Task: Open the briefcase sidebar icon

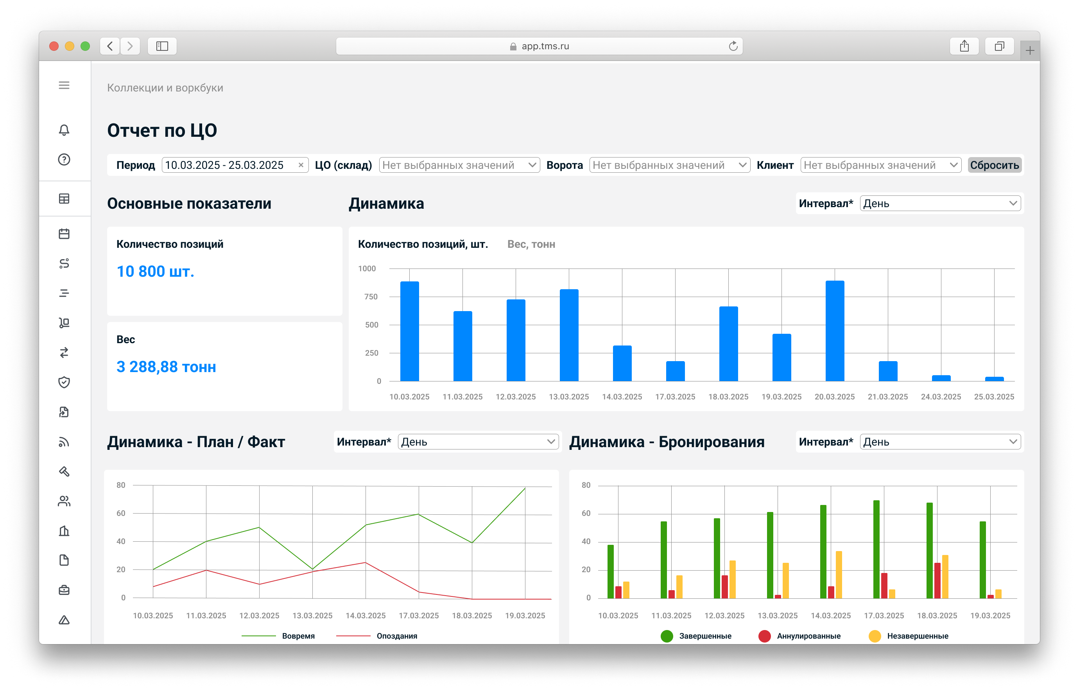Action: 64,590
